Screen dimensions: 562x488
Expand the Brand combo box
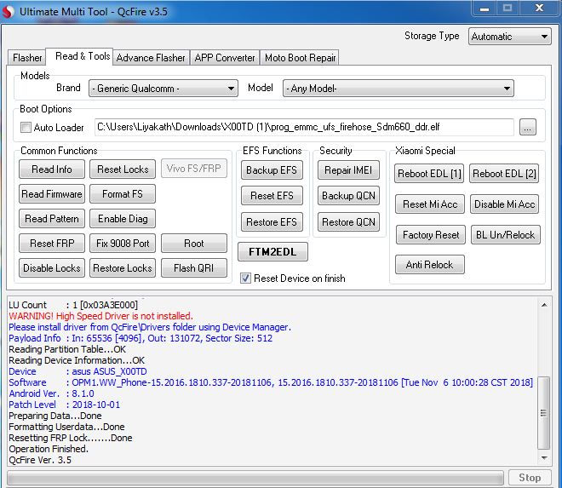[163, 89]
